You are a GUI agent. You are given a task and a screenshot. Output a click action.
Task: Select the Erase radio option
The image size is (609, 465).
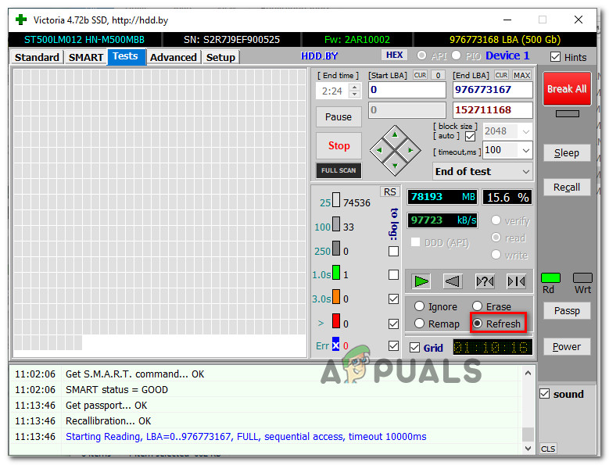coord(477,306)
